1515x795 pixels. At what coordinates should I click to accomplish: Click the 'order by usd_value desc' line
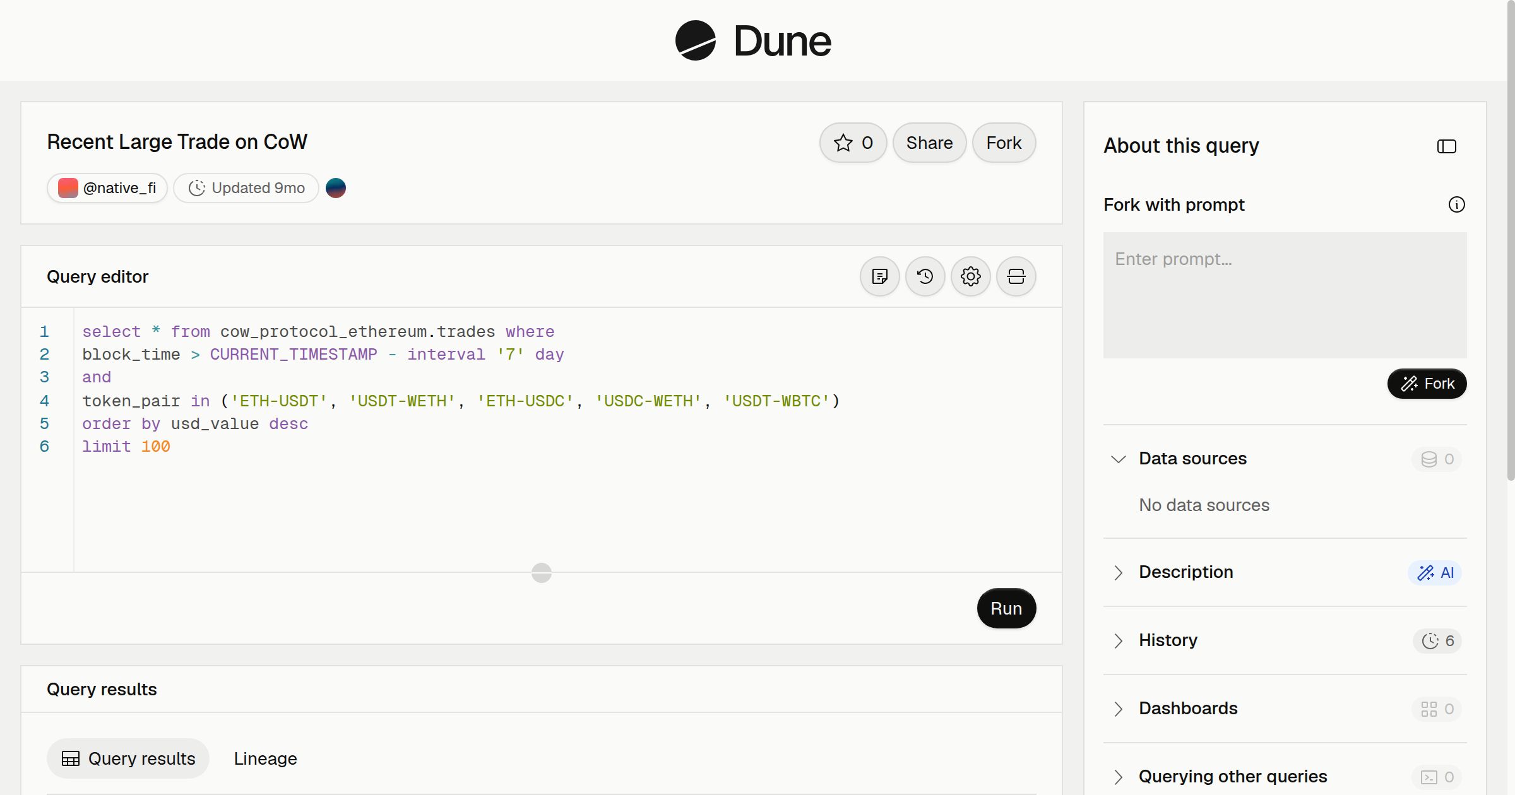(195, 424)
